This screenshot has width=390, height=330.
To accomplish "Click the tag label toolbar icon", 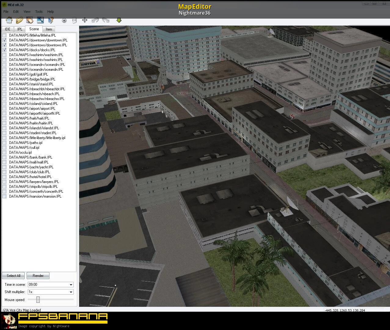I will 30,20.
